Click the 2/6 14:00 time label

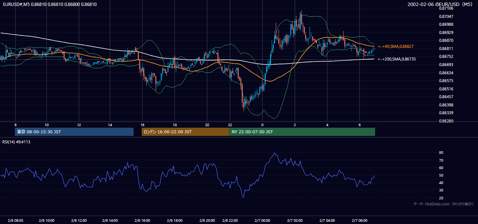click(x=110, y=221)
